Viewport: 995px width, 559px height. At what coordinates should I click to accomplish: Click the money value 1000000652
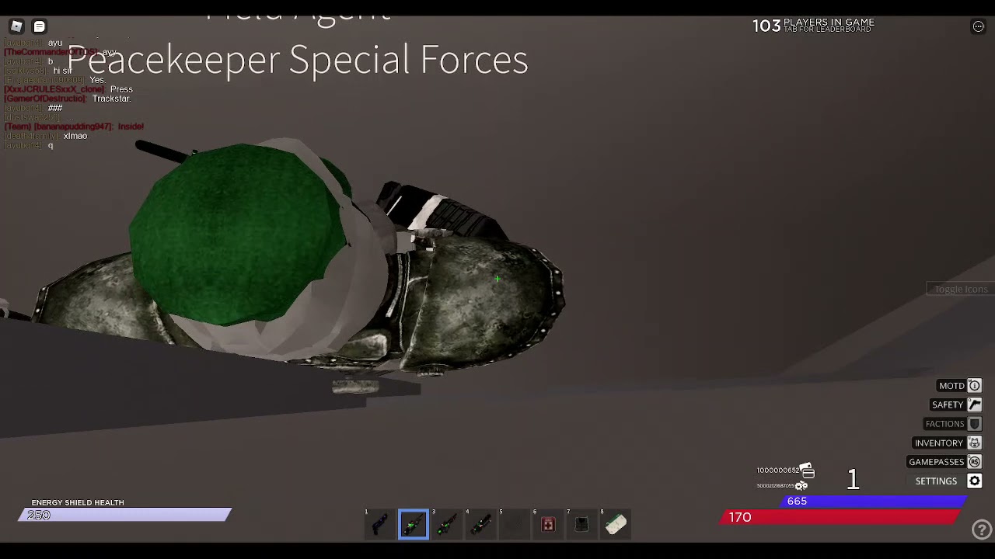pyautogui.click(x=778, y=470)
